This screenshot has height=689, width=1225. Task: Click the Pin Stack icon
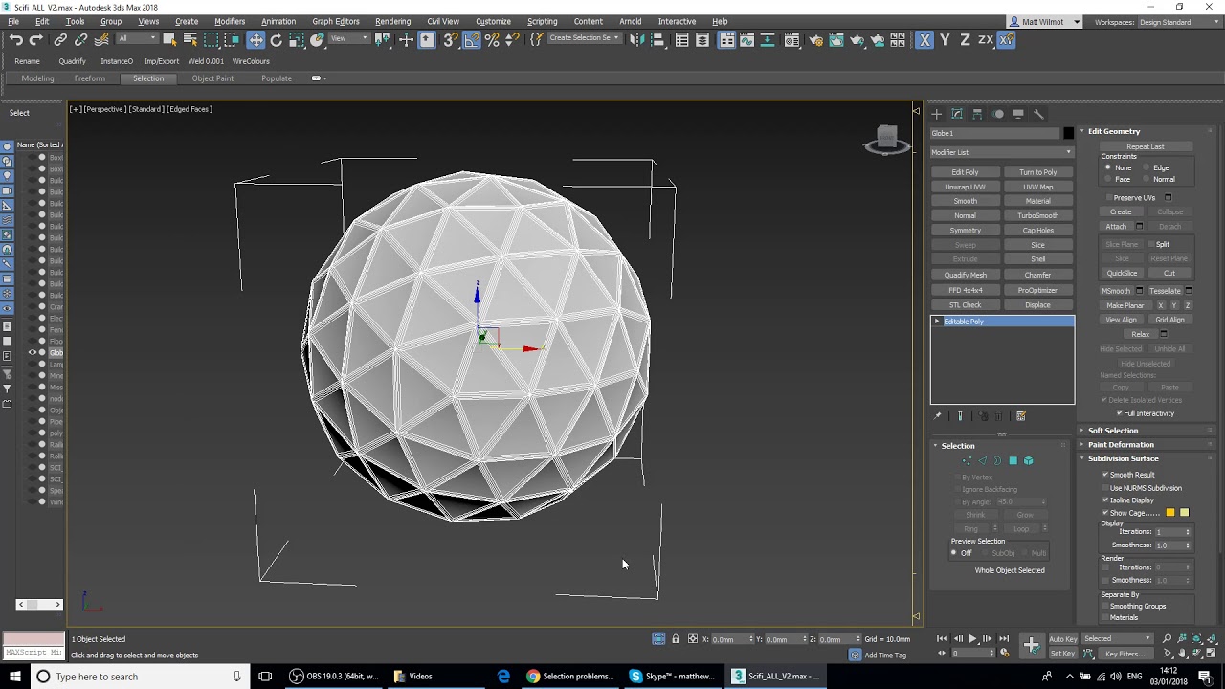click(x=937, y=416)
